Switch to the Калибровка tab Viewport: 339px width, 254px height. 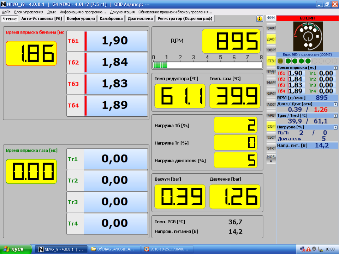[111, 19]
